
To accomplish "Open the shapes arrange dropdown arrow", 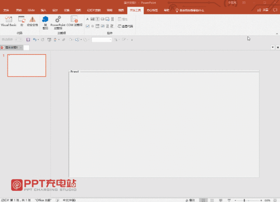I will point(81,40).
